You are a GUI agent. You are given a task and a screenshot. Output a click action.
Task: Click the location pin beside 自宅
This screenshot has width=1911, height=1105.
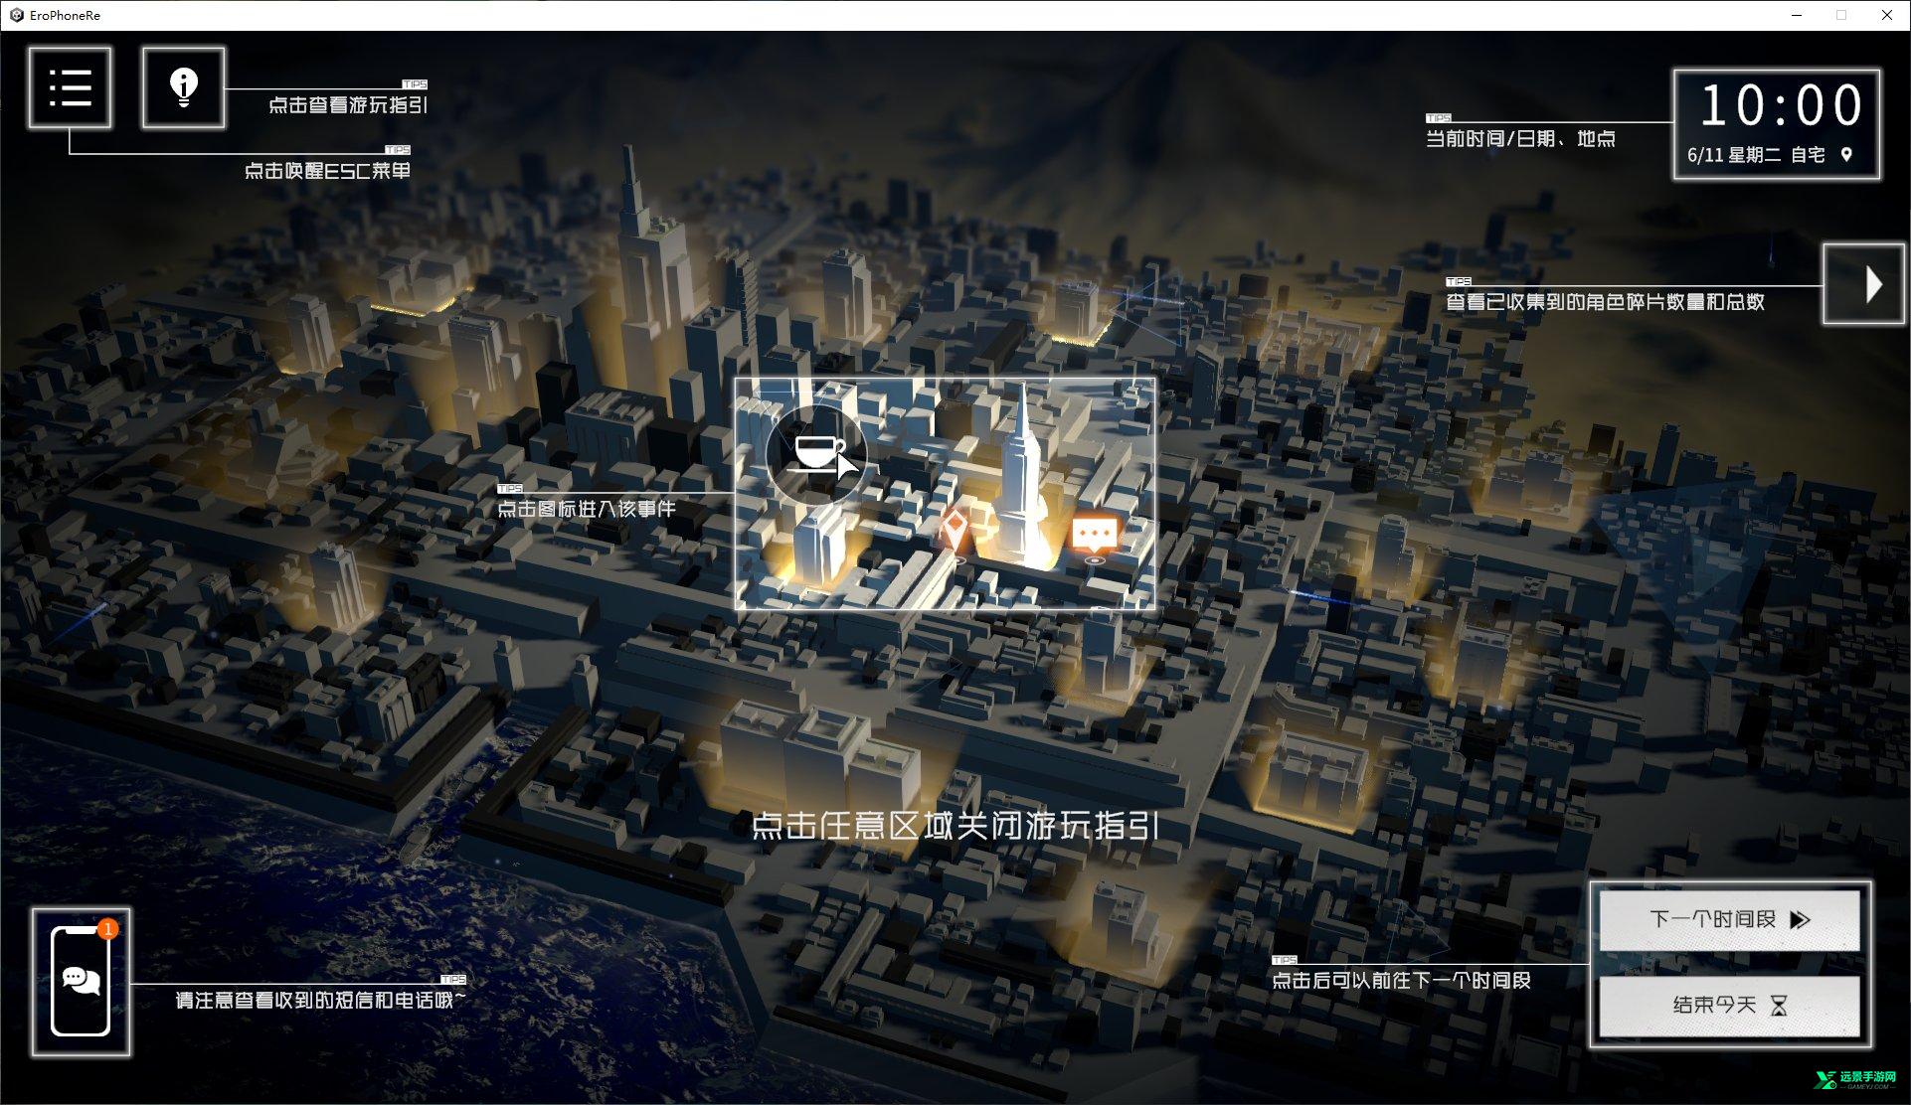tap(1846, 155)
